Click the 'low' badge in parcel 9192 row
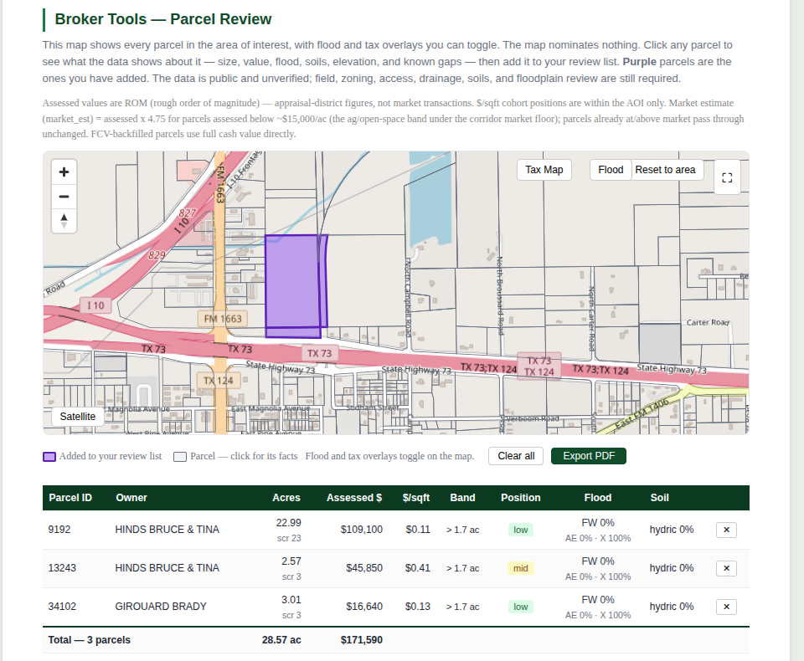 click(520, 530)
